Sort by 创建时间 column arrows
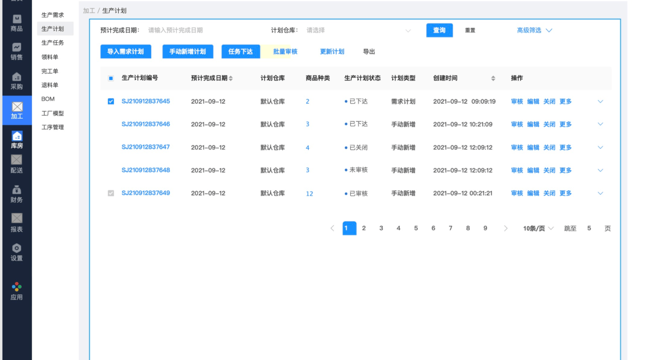This screenshot has width=651, height=360. click(493, 78)
